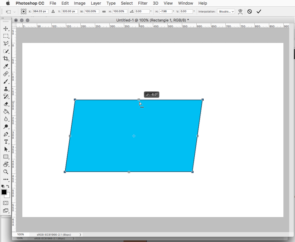The image size is (295, 242).
Task: Select the Quick Selection tool
Action: [x=6, y=51]
